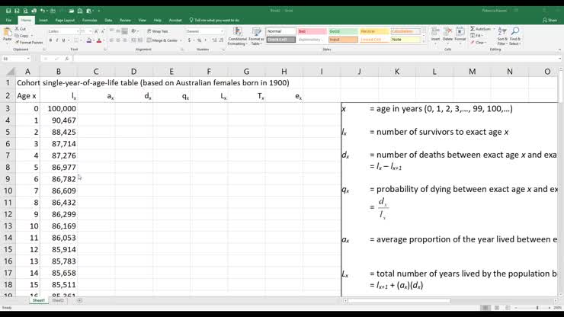Click the Cut scissors command
Screen dimensions: 564x317
pos(21,29)
